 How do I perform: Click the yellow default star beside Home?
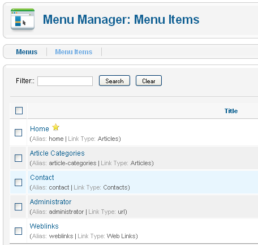coord(55,127)
